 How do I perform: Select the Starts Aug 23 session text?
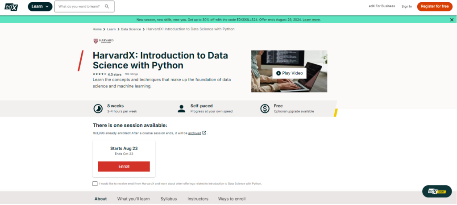pos(124,148)
